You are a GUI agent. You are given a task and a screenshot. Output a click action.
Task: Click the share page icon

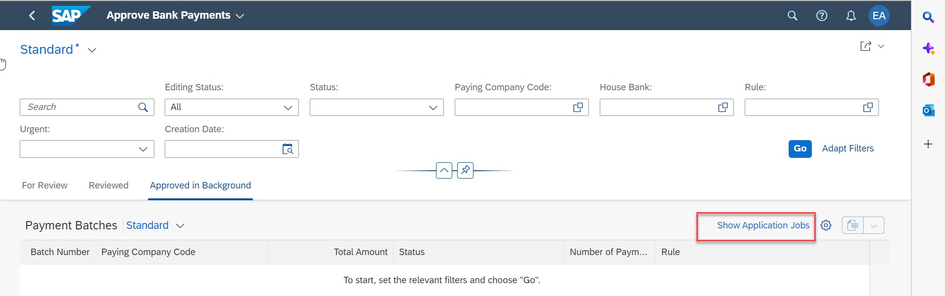(x=866, y=46)
